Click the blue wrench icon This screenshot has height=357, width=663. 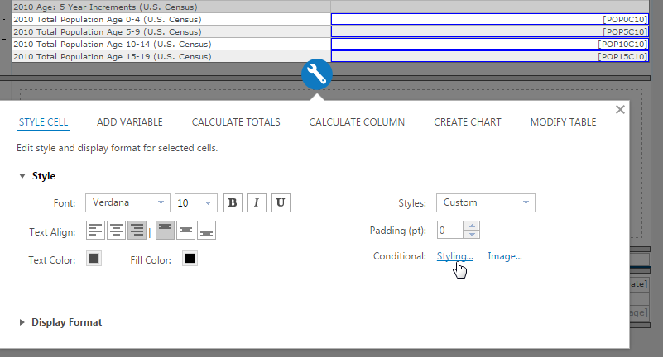pyautogui.click(x=317, y=75)
